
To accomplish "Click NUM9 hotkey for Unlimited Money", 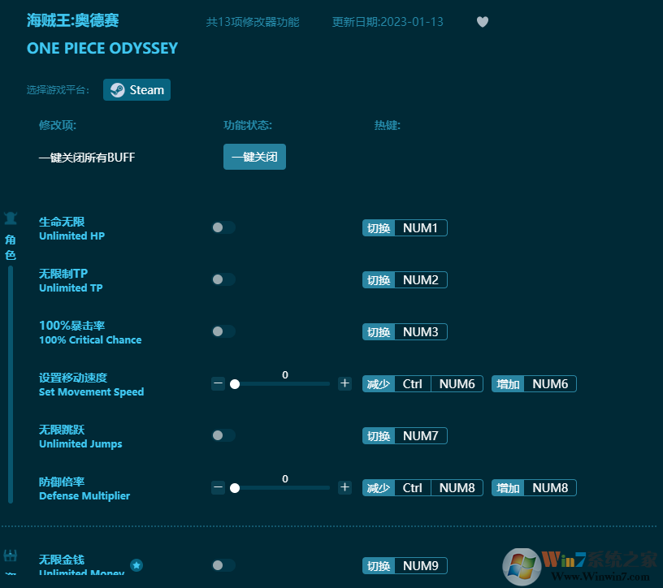I will [x=405, y=565].
